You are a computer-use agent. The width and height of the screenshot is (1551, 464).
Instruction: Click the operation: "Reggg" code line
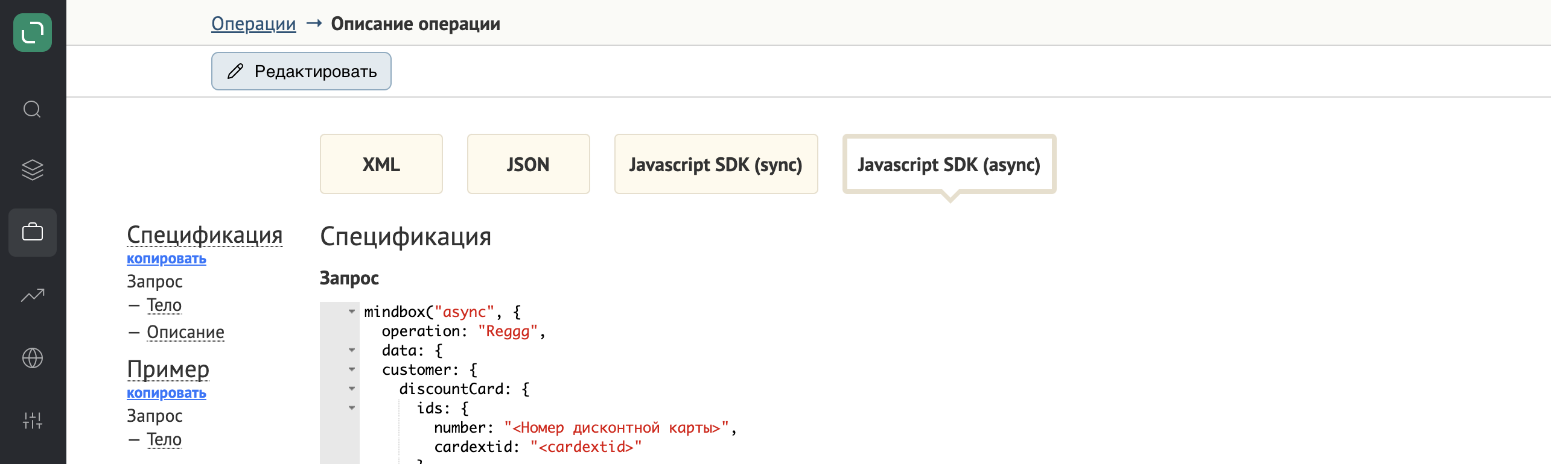pos(463,331)
